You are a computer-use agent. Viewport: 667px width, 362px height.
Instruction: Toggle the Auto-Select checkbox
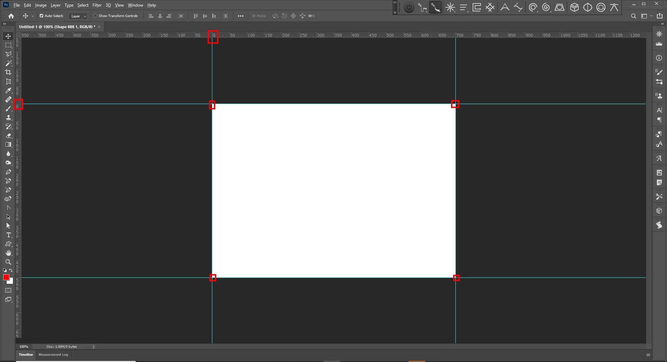pos(41,16)
